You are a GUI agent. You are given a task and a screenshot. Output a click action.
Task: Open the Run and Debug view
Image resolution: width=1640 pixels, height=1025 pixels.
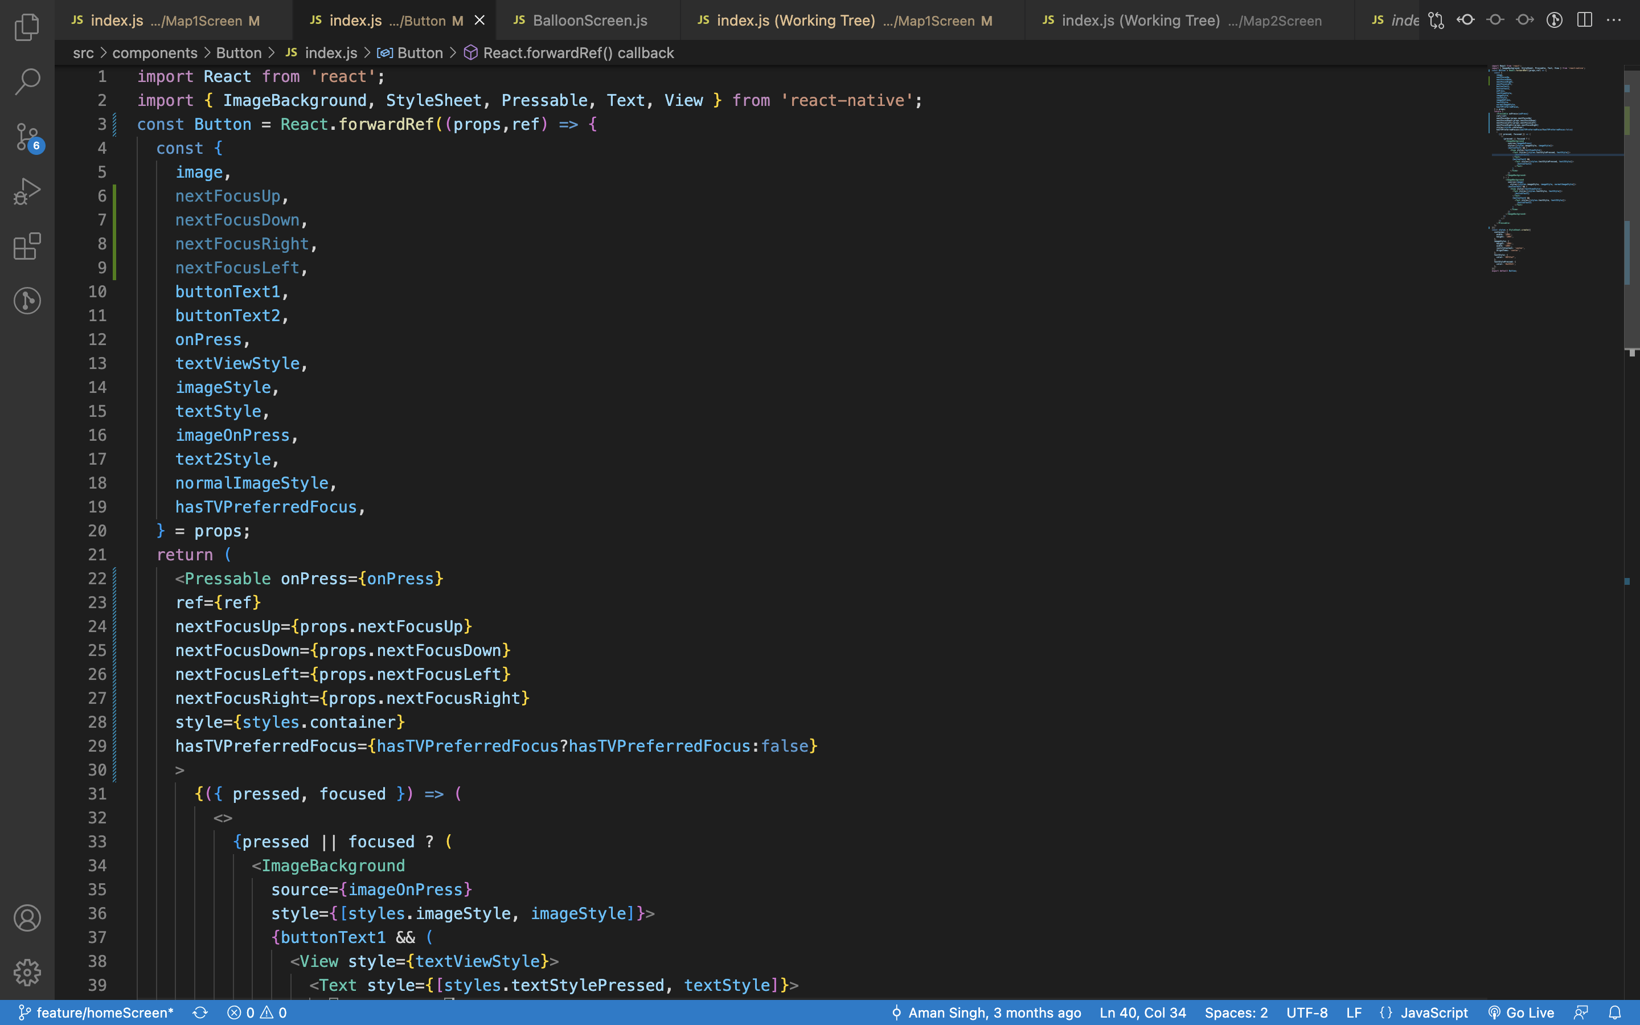coord(27,191)
